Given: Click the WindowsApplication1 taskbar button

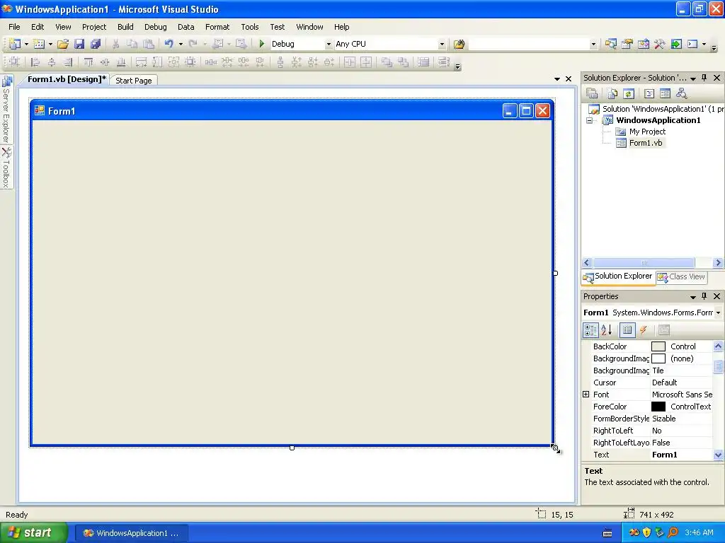Looking at the screenshot, I should click(x=131, y=533).
